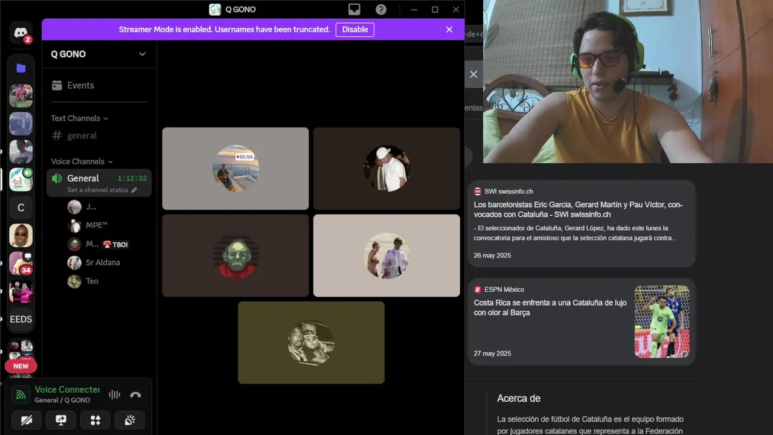Screen dimensions: 773x435
Task: Select the active server with green speaker badge
Action: (x=21, y=179)
